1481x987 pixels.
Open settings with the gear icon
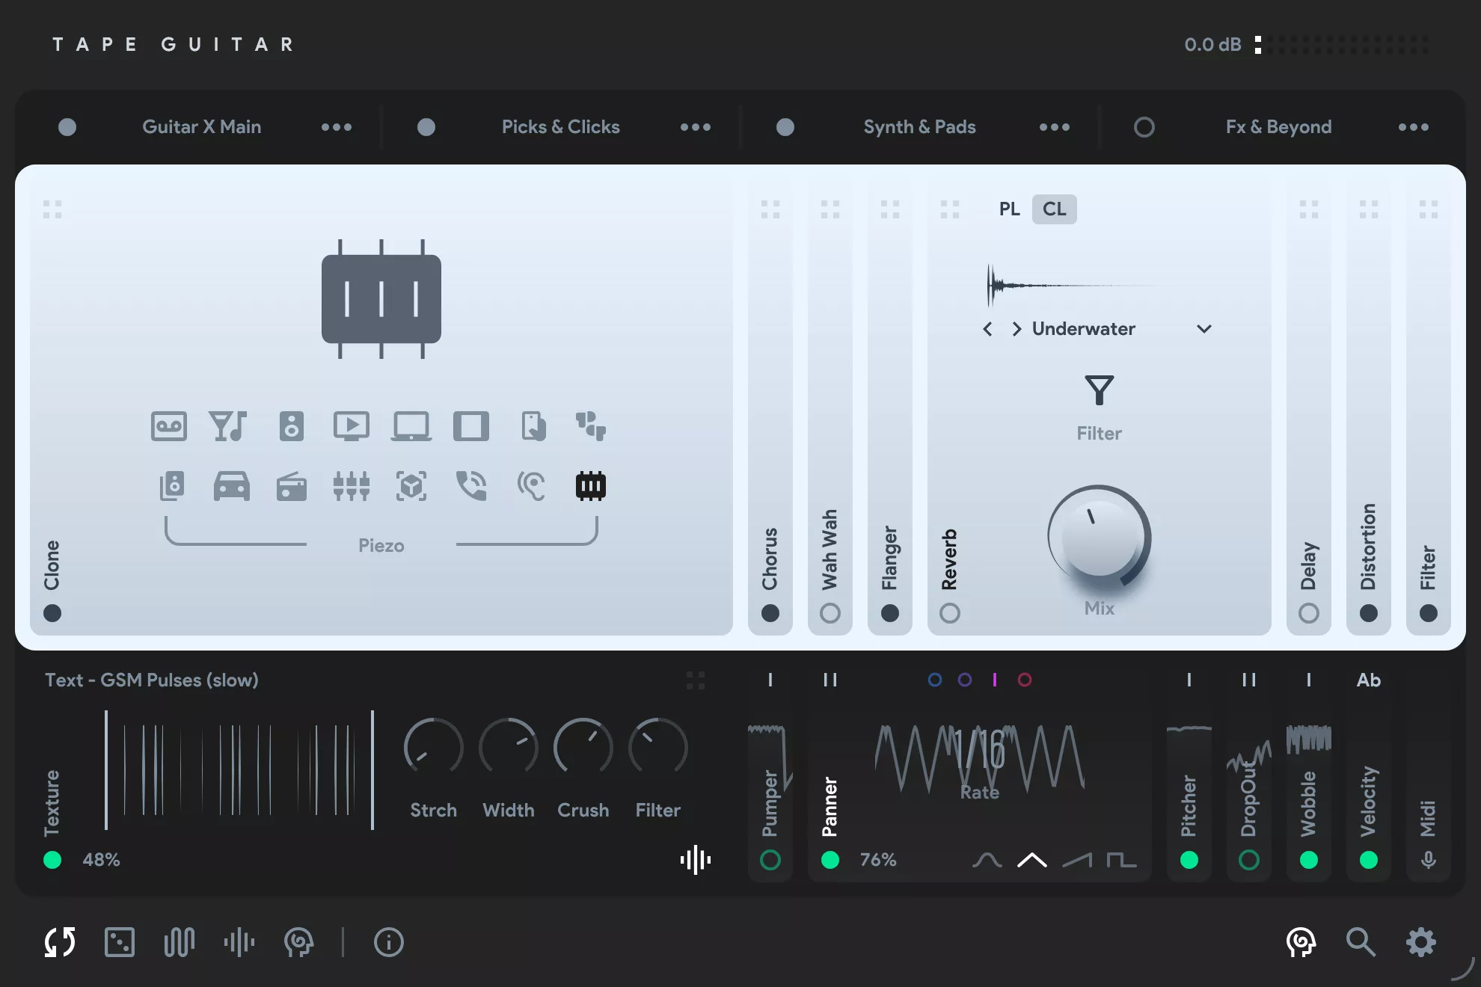pos(1421,942)
